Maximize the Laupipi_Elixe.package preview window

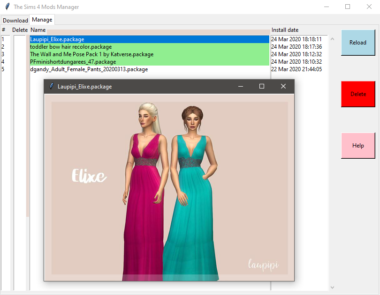(x=262, y=86)
